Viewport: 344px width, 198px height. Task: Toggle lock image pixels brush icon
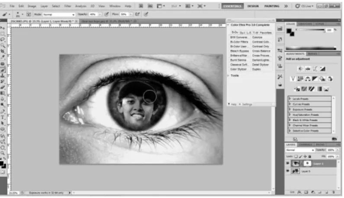301,157
